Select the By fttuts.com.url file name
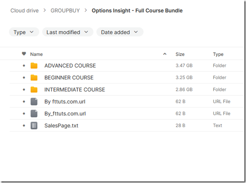This screenshot has height=183, width=246. [65, 101]
